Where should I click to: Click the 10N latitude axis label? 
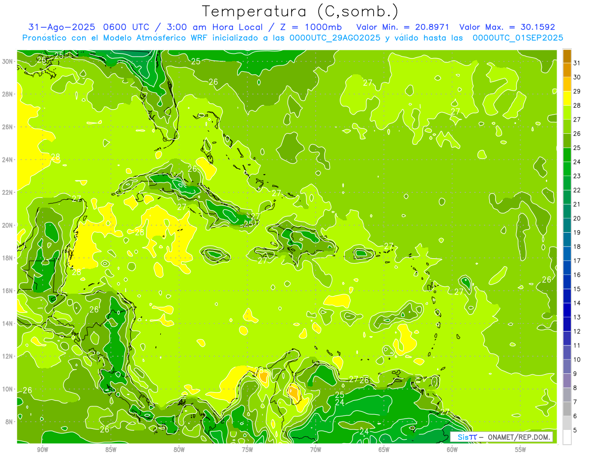click(x=8, y=389)
